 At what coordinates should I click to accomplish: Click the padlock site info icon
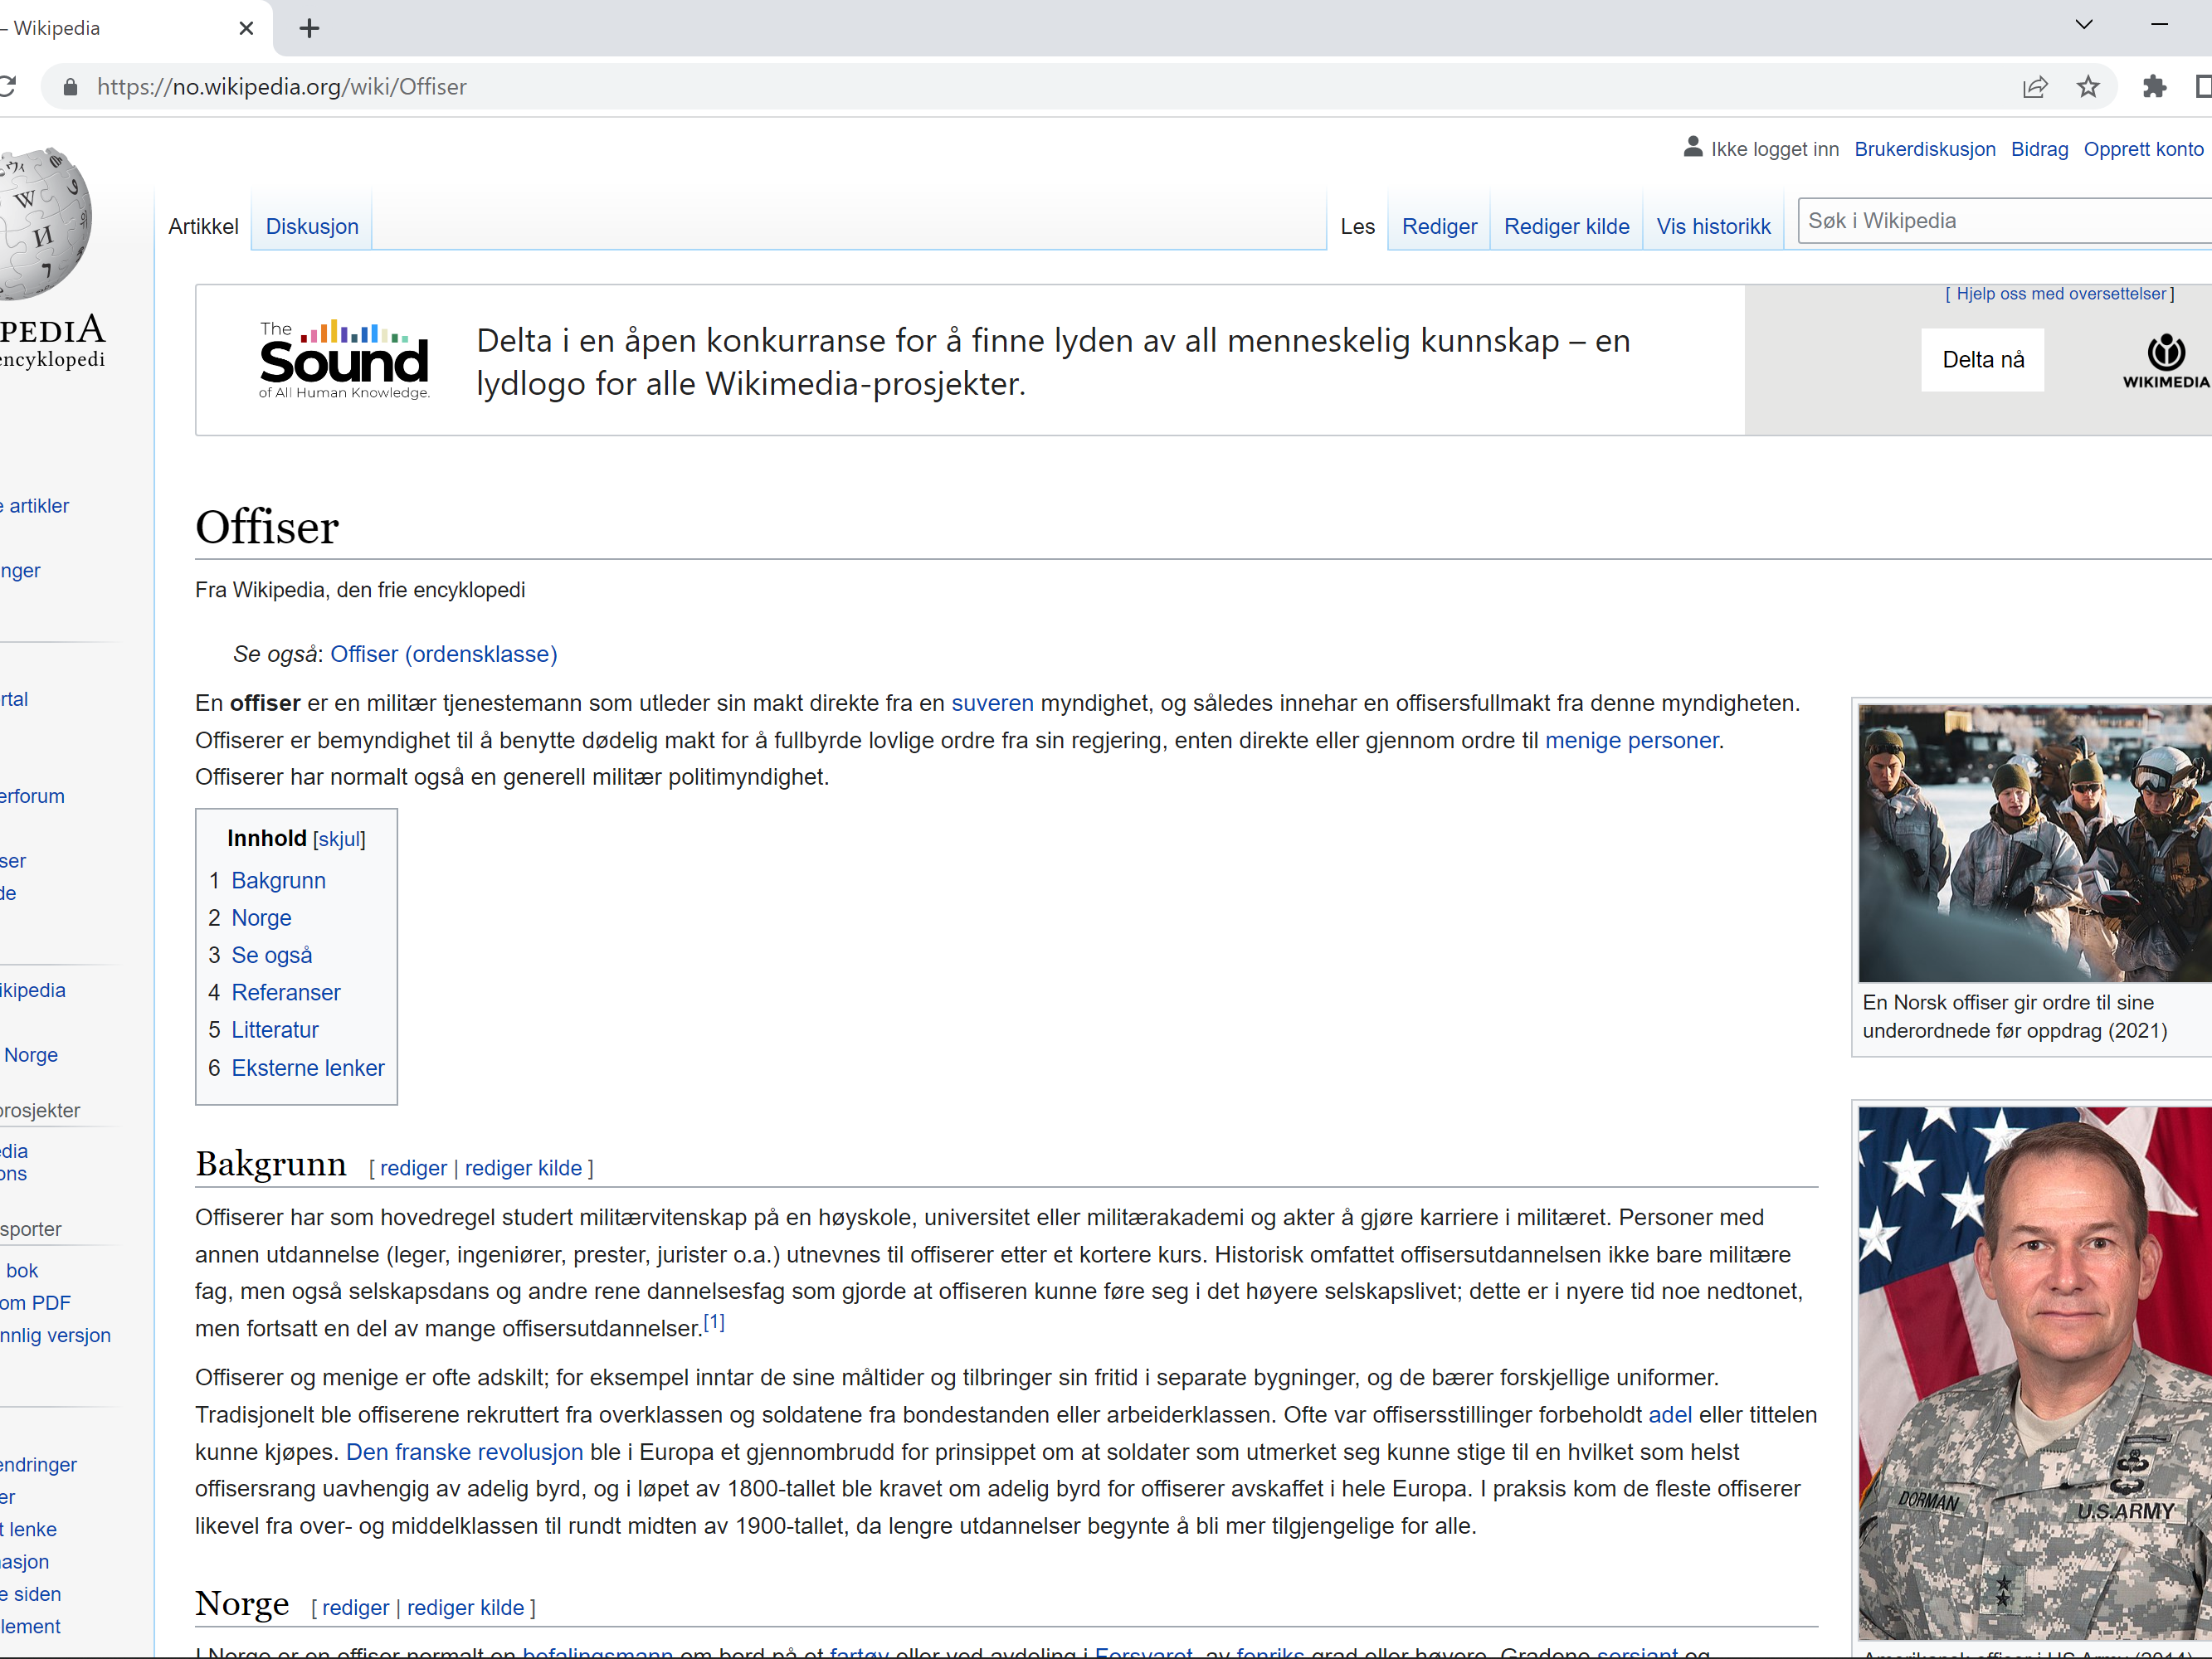point(70,87)
